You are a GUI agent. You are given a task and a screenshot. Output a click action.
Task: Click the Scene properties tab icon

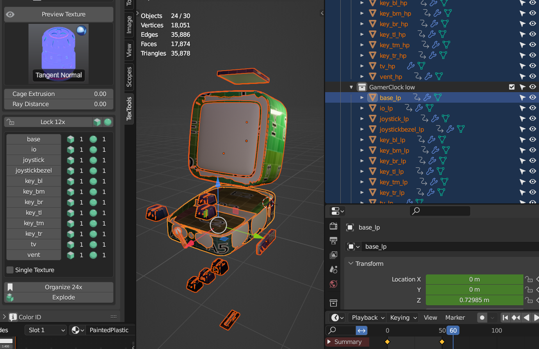tap(333, 269)
